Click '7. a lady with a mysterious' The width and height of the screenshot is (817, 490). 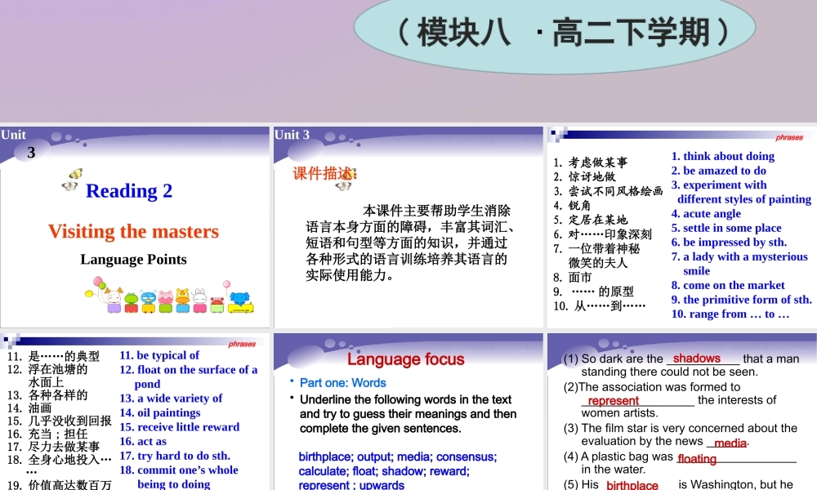pos(739,256)
